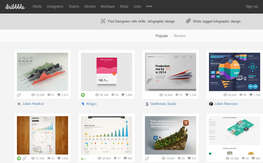This screenshot has height=163, width=263.
Task: Like the shot with 1,695 hearts
Action: point(123,95)
